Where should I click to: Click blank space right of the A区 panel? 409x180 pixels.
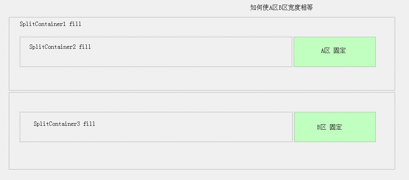pyautogui.click(x=385, y=51)
